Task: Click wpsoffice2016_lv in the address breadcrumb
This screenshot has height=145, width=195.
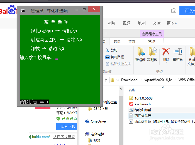Action: pyautogui.click(x=158, y=80)
